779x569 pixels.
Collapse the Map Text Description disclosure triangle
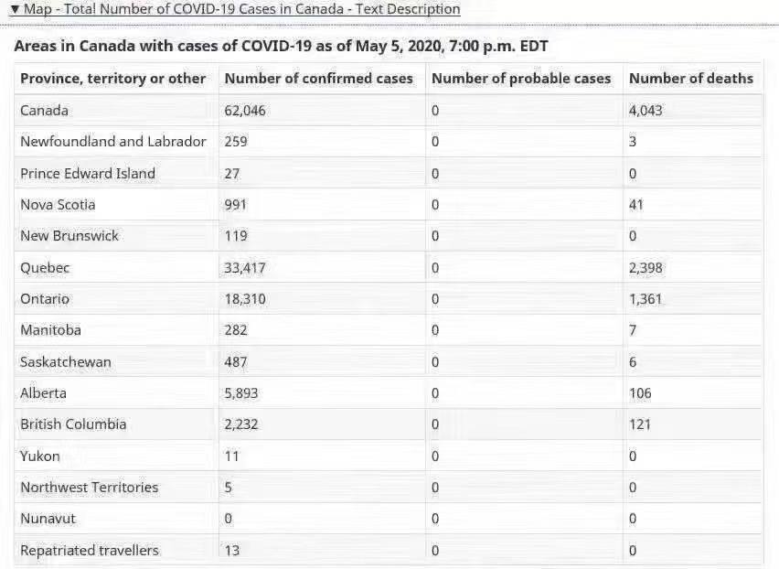14,9
